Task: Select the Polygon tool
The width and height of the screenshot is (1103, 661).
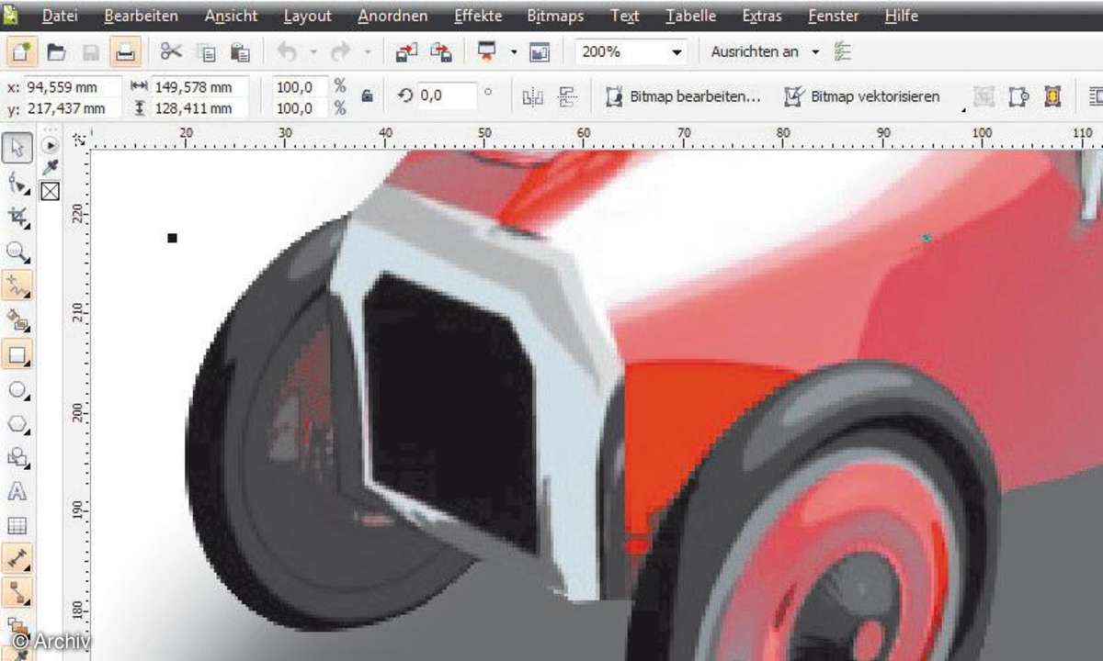Action: point(18,424)
